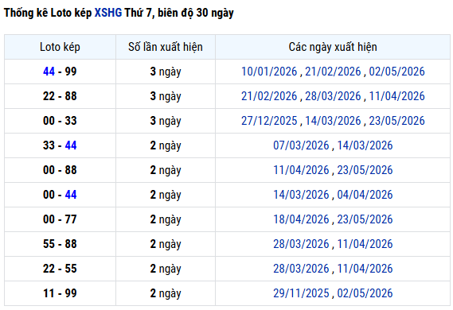Open date 21/02/2026 in the 22 - 88 row
453x310 pixels.
(269, 96)
